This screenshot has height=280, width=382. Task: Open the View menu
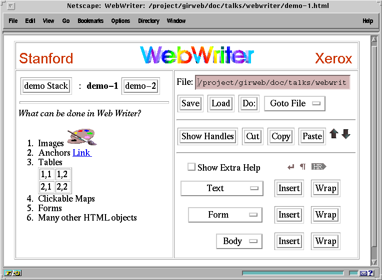pos(48,21)
